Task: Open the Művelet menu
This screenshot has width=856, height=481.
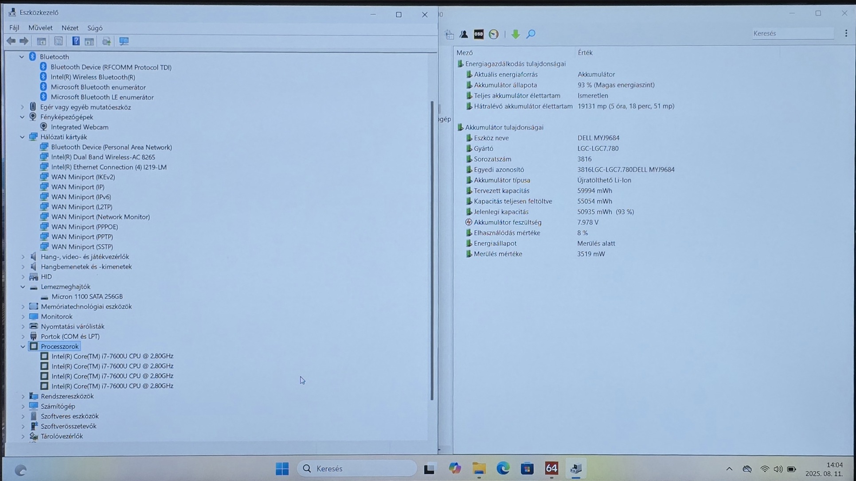Action: [x=40, y=27]
